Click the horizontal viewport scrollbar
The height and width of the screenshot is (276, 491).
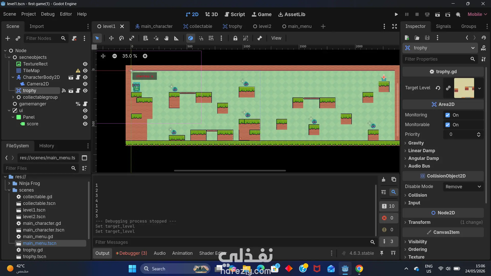click(x=230, y=171)
